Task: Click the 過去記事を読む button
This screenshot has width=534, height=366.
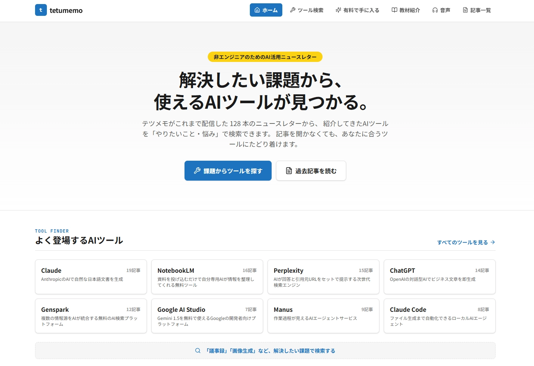Action: 311,171
